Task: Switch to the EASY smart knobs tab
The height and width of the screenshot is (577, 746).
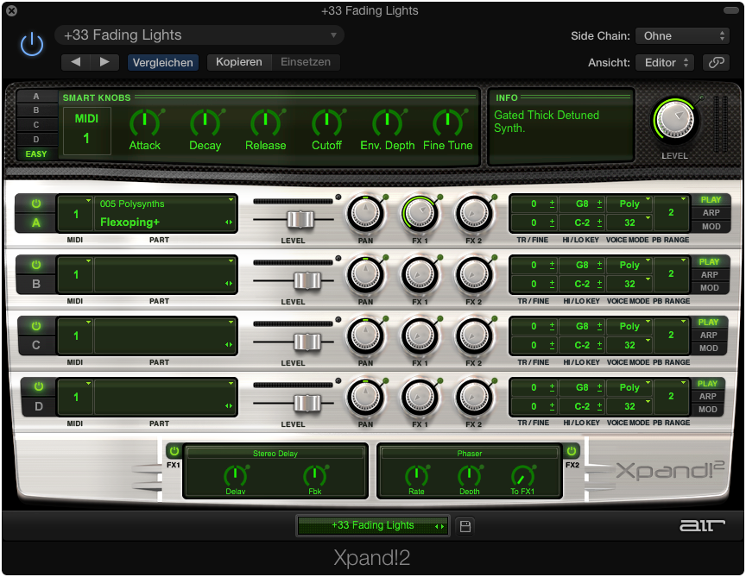Action: (x=36, y=154)
